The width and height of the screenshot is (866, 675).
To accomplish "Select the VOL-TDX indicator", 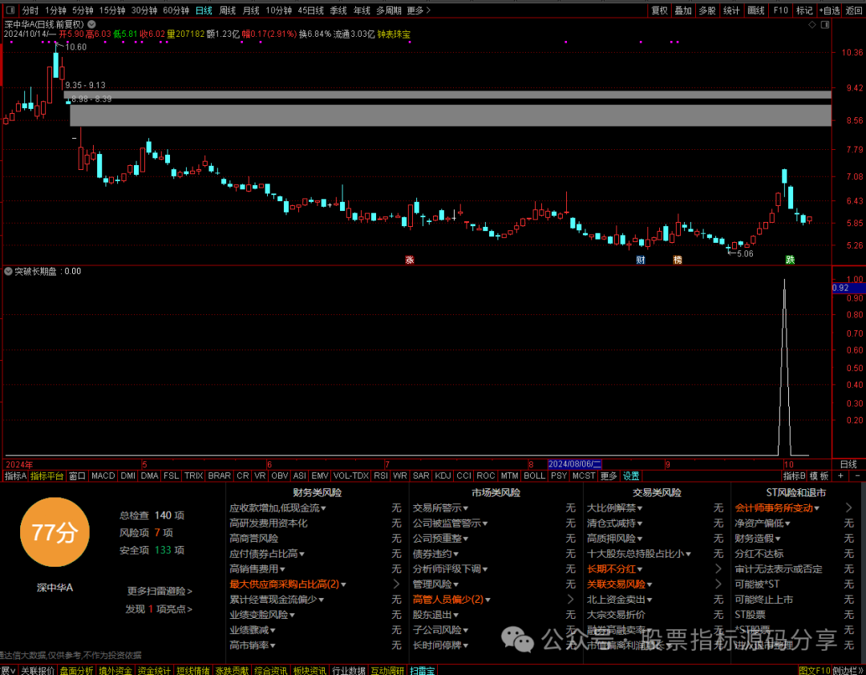I will coord(351,475).
